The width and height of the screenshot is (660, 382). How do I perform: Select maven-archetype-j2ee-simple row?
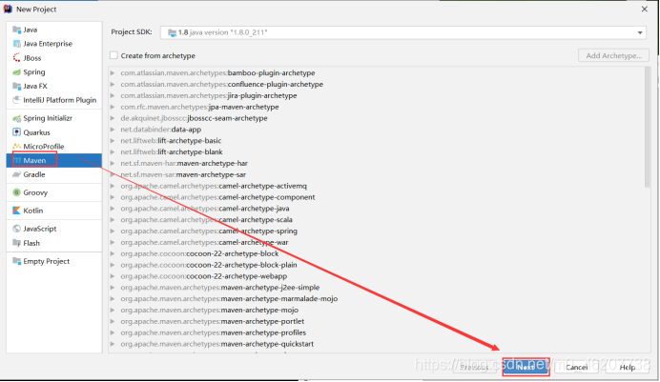[x=379, y=288]
